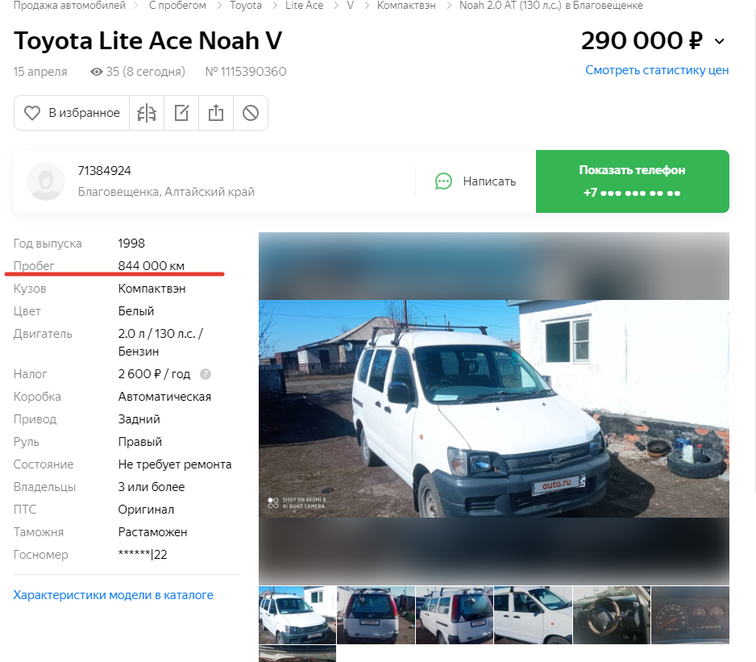The height and width of the screenshot is (662, 756).
Task: Open breadcrumb 'Toyota'
Action: pyautogui.click(x=245, y=6)
